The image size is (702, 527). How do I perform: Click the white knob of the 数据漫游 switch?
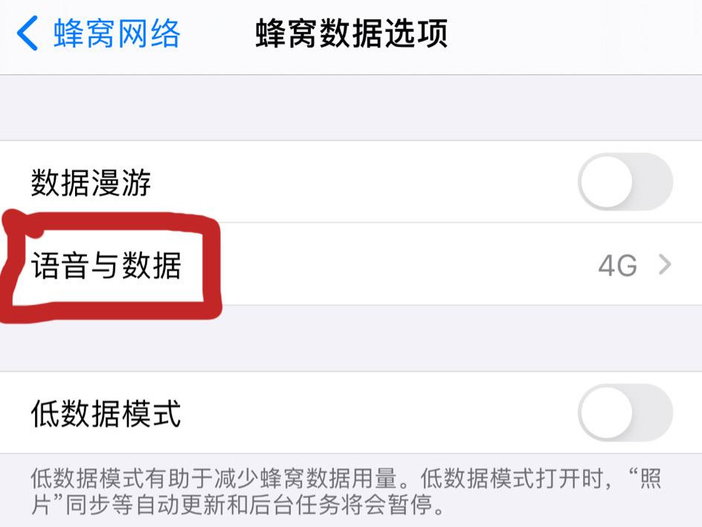(607, 182)
